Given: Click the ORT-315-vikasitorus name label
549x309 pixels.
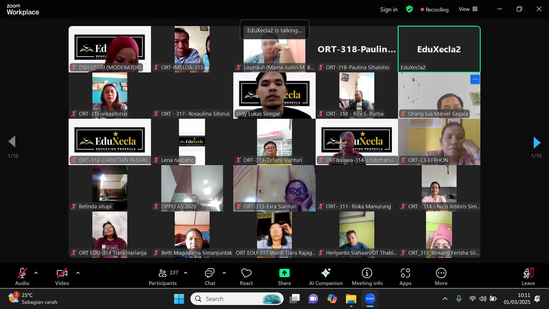Looking at the screenshot, I should click(x=103, y=114).
